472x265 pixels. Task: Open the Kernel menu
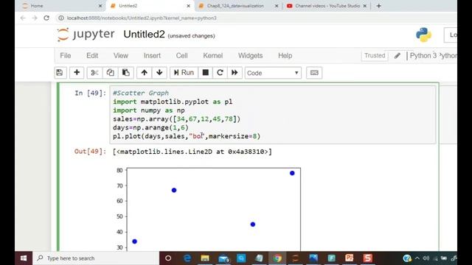click(213, 56)
